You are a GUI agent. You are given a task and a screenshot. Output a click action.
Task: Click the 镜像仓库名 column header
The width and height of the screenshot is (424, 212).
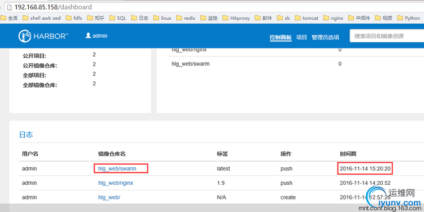click(x=112, y=154)
